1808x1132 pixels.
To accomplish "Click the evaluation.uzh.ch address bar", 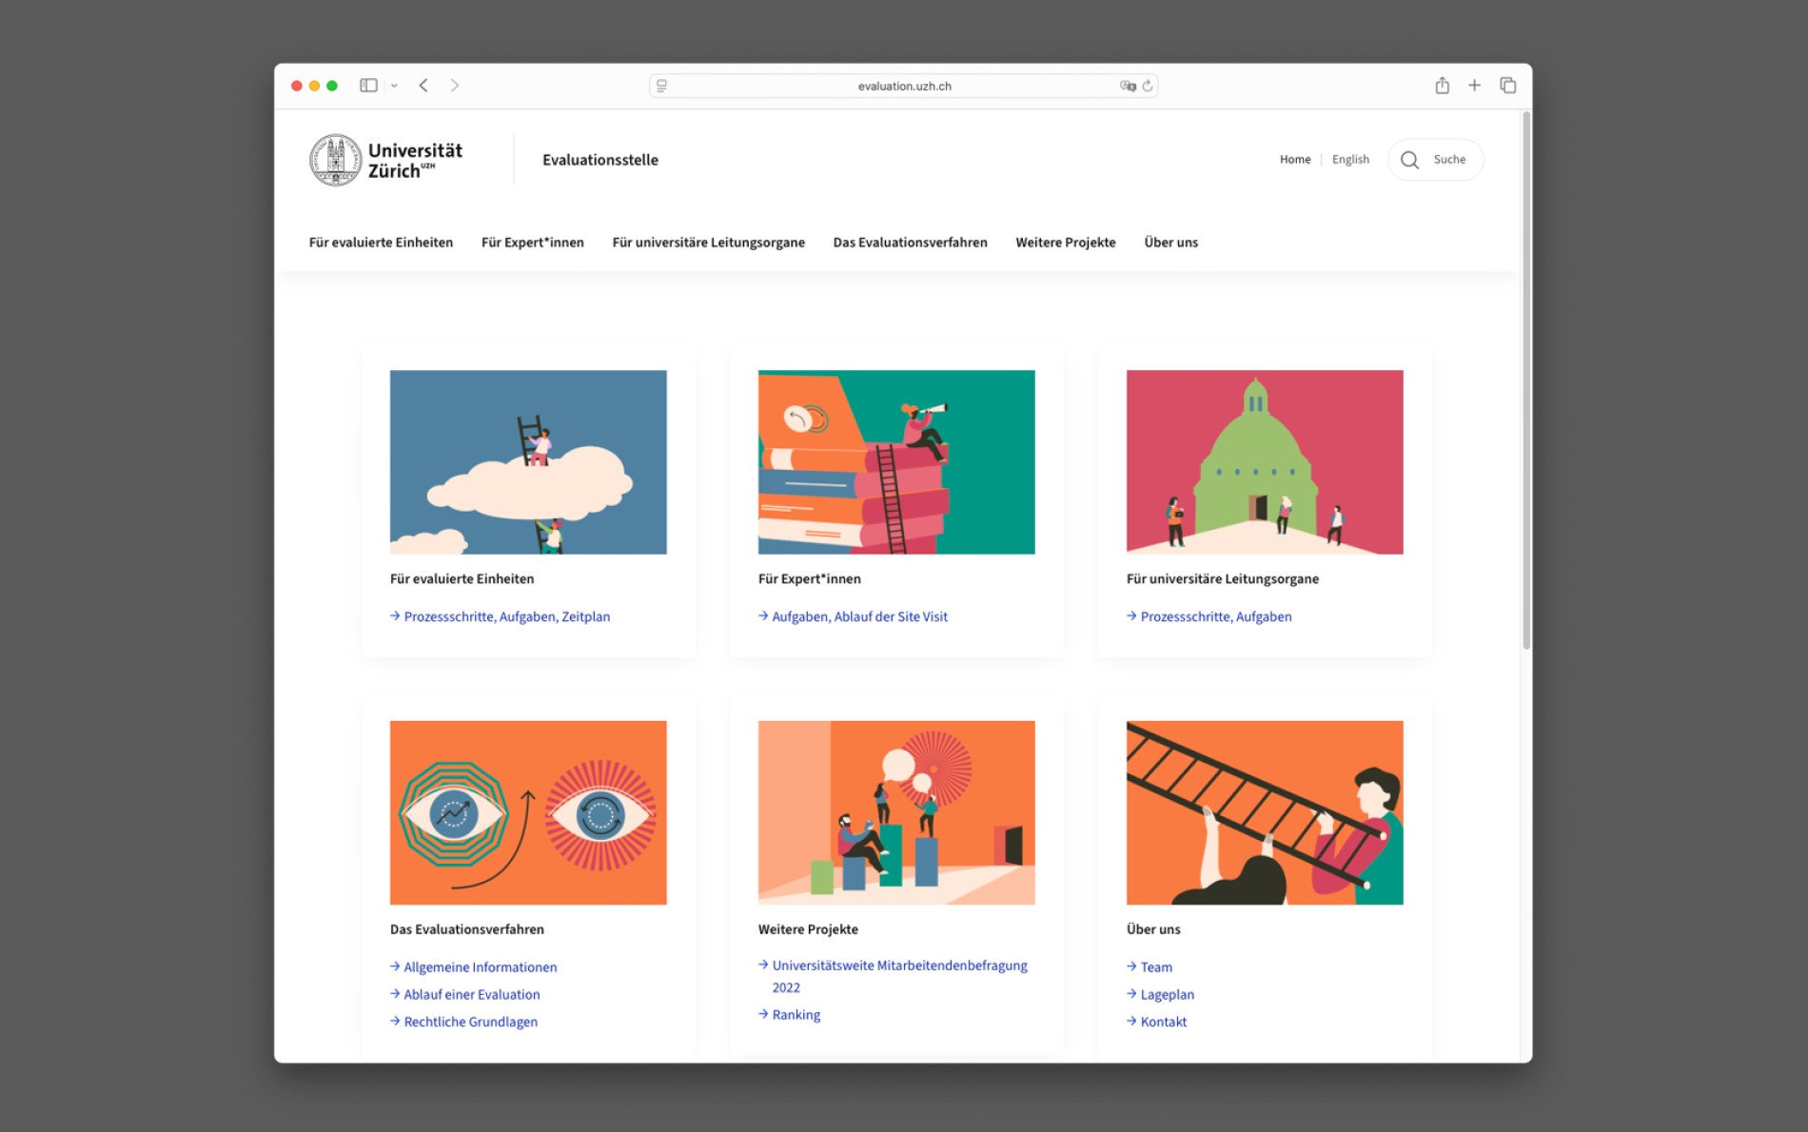I will click(x=903, y=86).
